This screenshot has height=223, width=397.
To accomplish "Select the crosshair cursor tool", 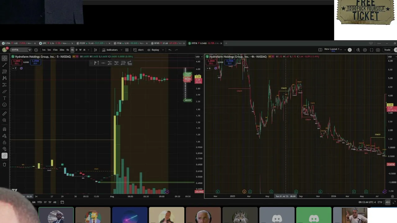I will tap(4, 58).
